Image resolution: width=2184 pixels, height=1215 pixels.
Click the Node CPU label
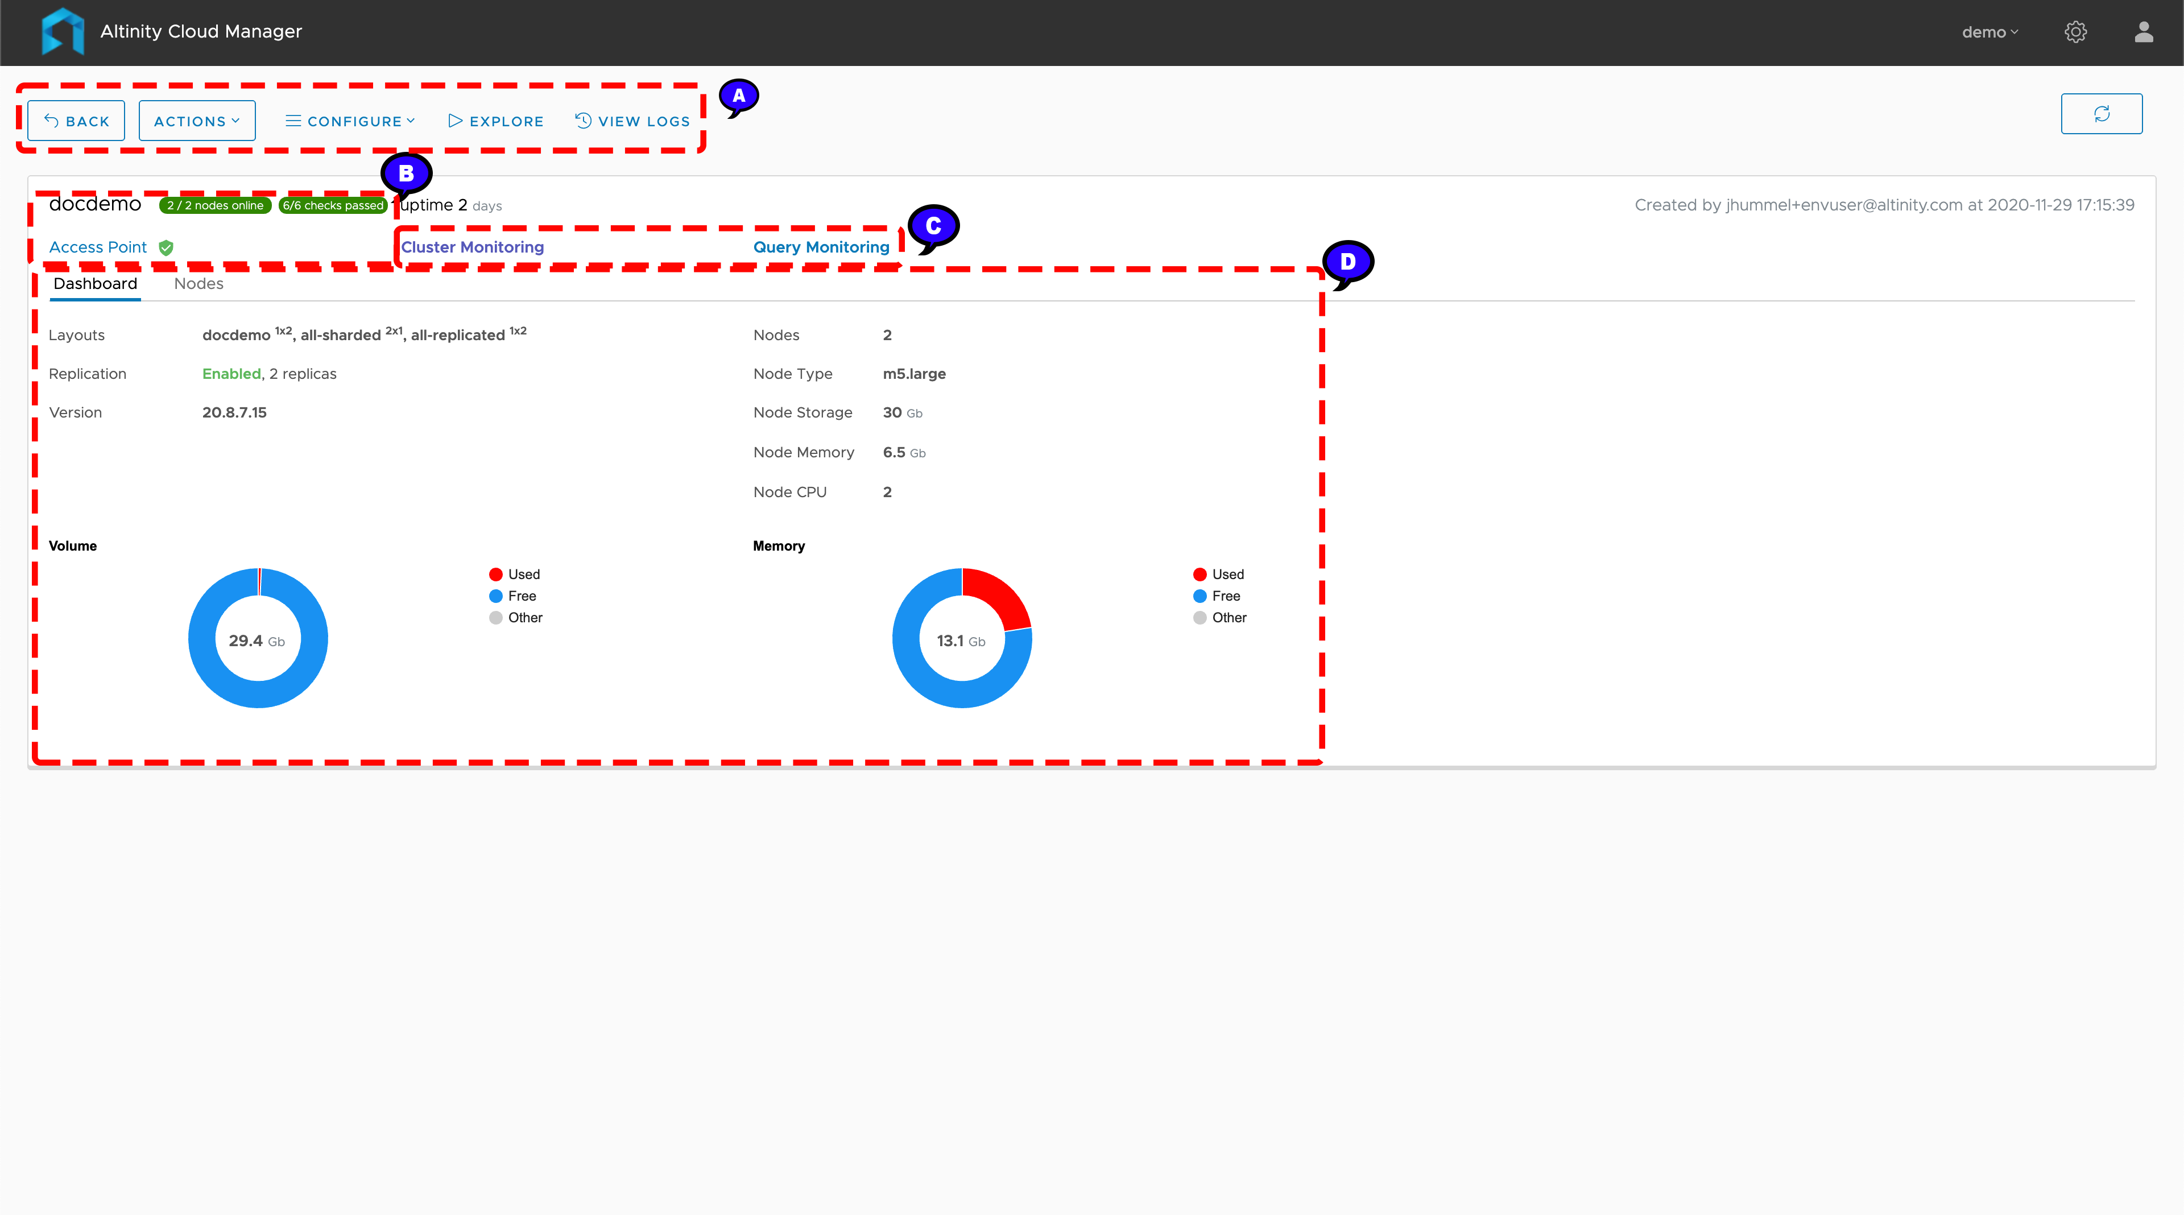[789, 492]
